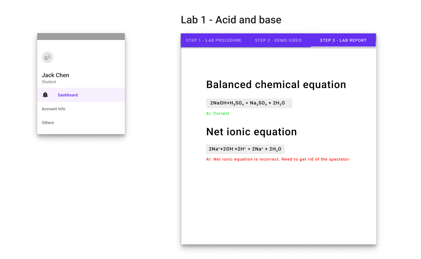This screenshot has height=259, width=421.
Task: Click the net ionic equation input field
Action: tap(245, 149)
